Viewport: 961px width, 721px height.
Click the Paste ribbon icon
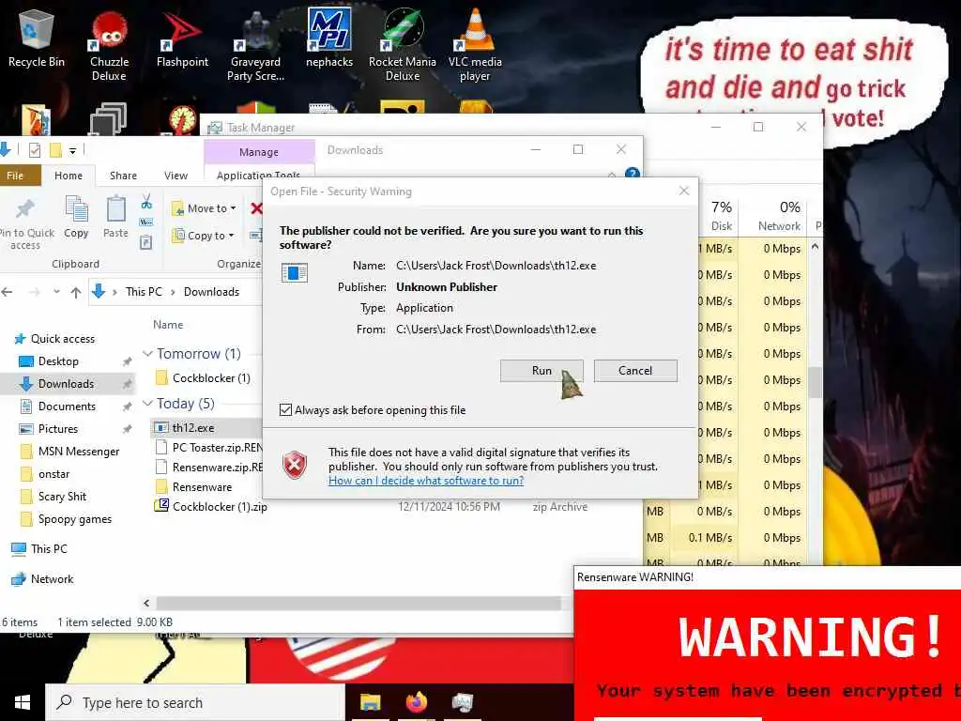point(115,217)
